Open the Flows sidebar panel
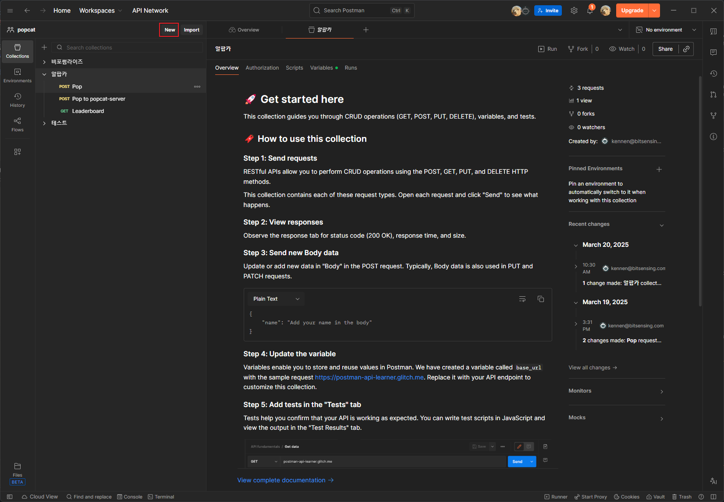Image resolution: width=724 pixels, height=502 pixels. [x=18, y=125]
